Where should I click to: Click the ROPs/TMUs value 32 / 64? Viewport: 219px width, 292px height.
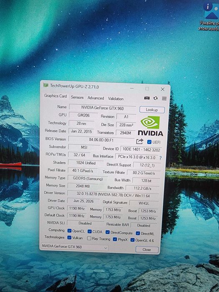coord(79,155)
